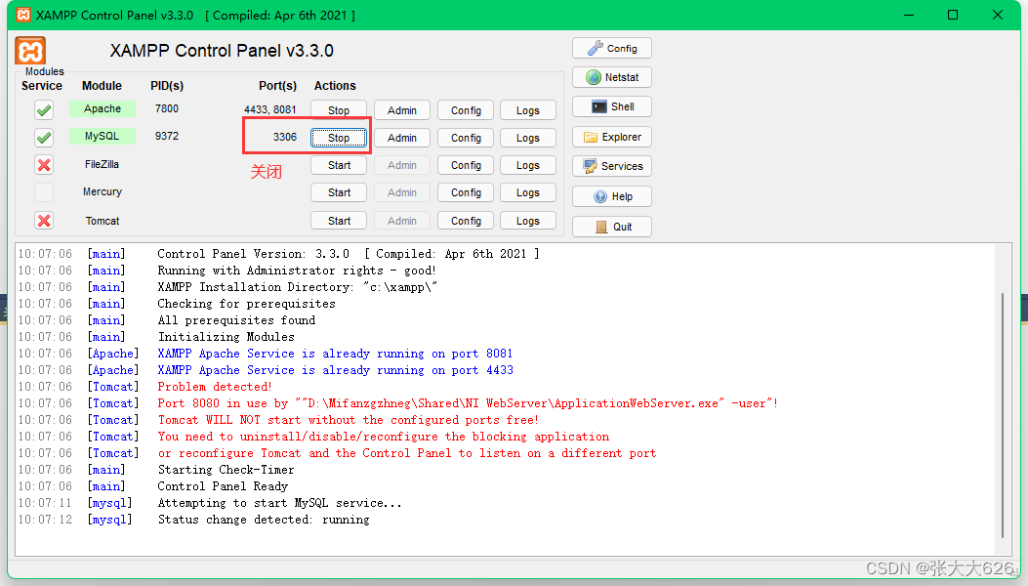Toggle the Tomcat service install box

(44, 221)
